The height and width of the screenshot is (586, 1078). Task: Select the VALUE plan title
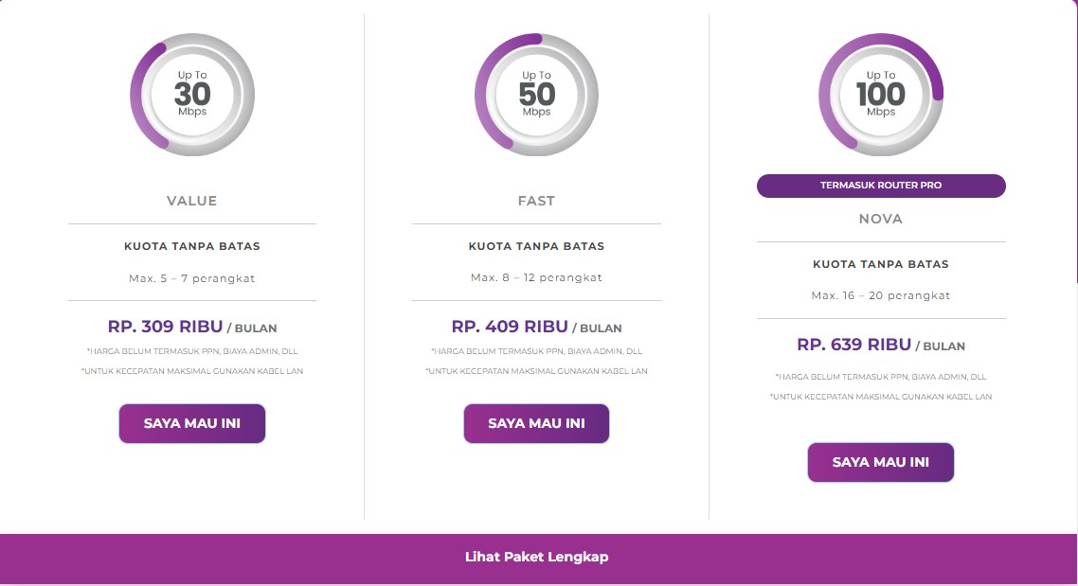point(192,201)
